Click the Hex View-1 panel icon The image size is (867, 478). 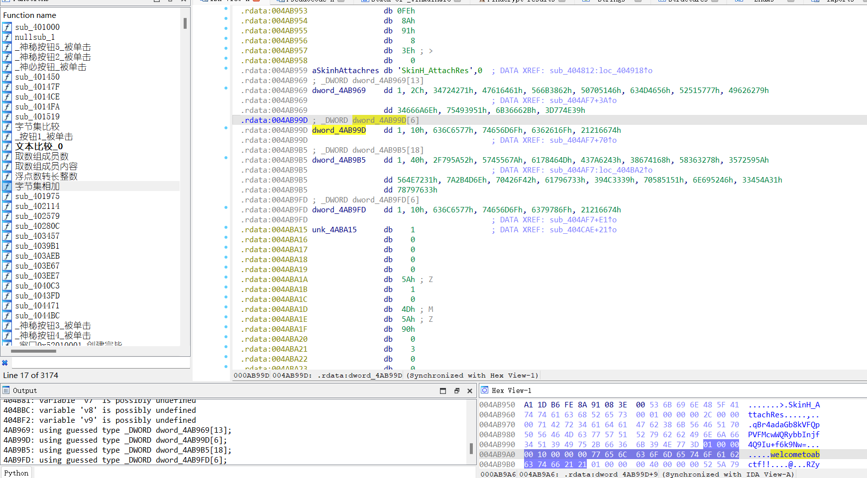[485, 390]
